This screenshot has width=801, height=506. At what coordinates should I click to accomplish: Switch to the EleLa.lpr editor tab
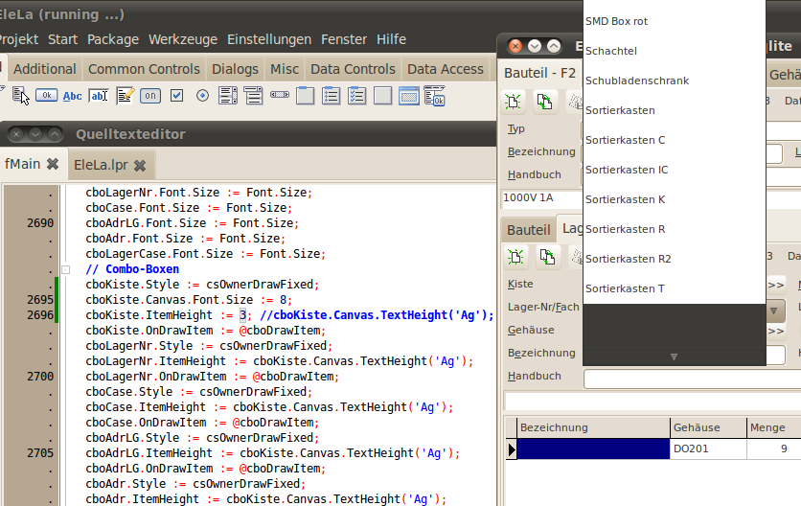pos(101,165)
